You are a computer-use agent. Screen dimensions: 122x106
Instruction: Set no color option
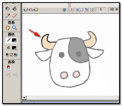(12, 55)
